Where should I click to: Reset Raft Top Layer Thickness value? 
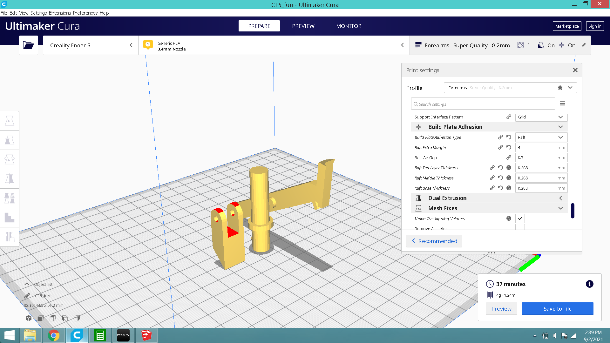point(500,168)
